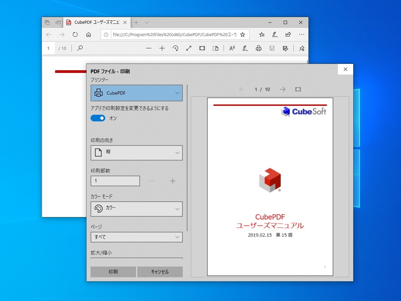
Task: Click the 印刷 print button
Action: tap(113, 272)
